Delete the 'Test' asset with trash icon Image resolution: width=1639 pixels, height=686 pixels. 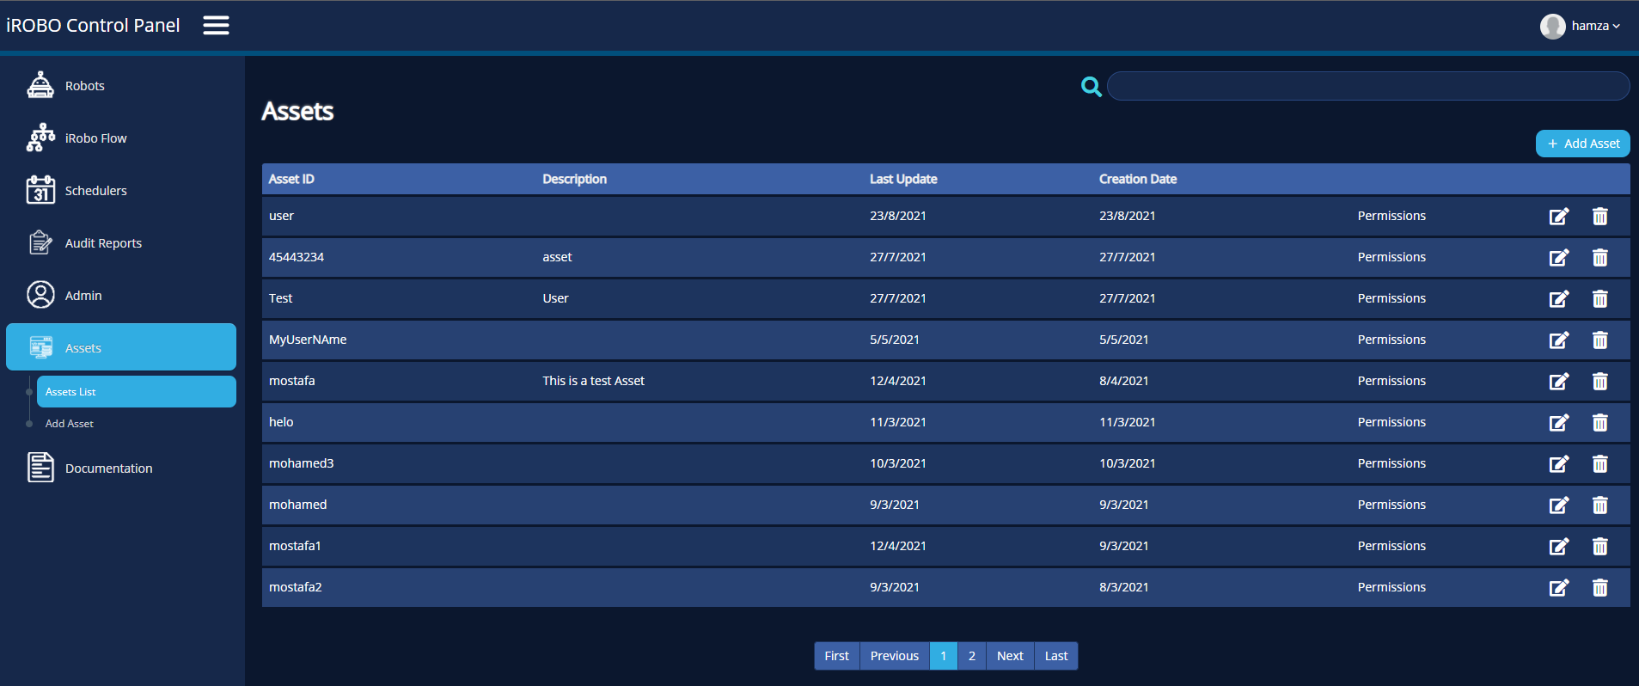(x=1599, y=299)
